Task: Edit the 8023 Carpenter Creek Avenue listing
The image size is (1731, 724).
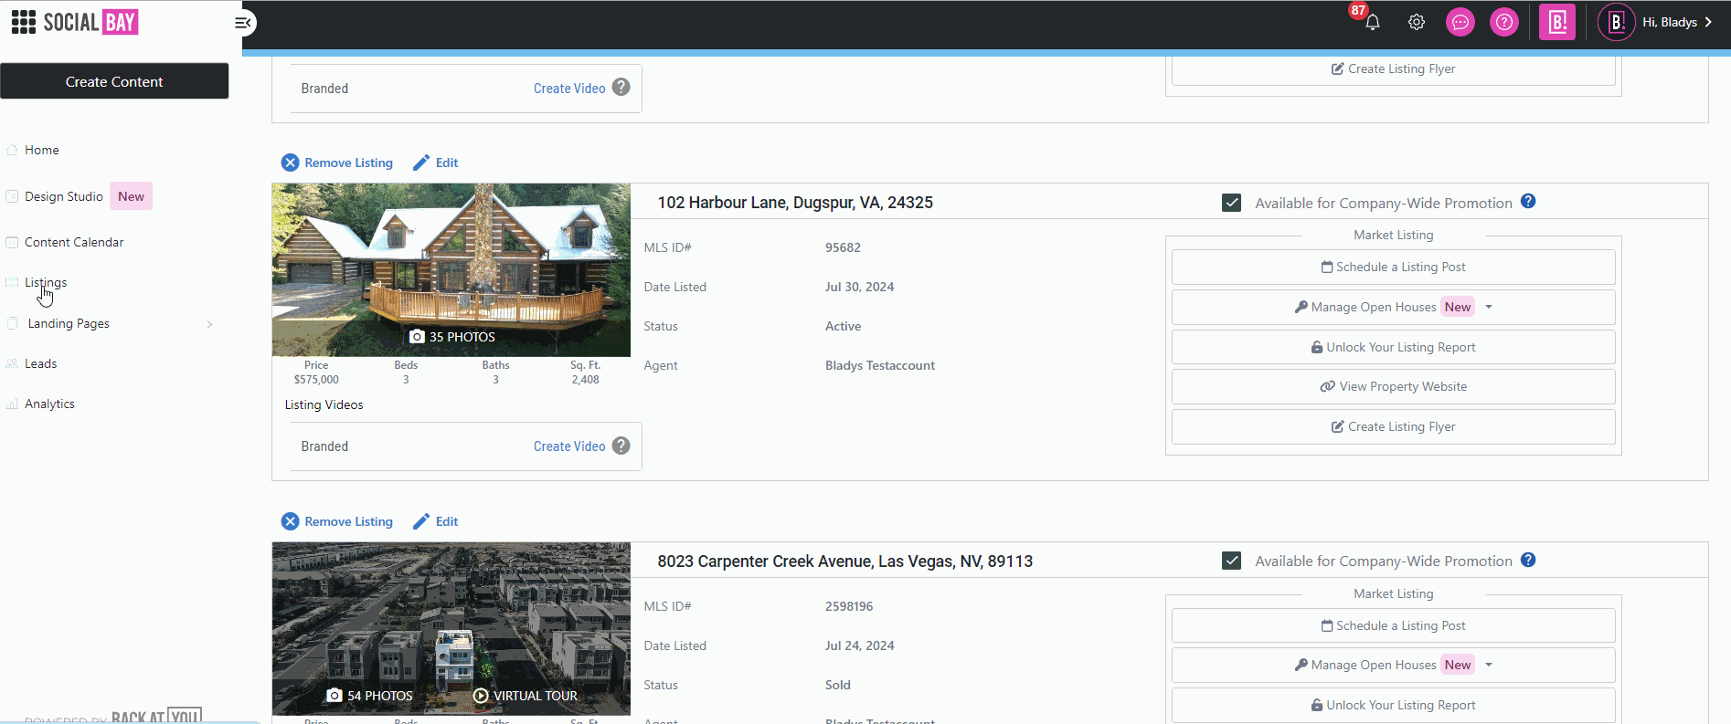Action: coord(447,521)
